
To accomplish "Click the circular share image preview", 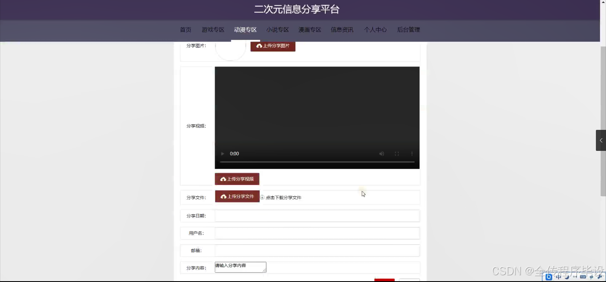I will pos(231,51).
